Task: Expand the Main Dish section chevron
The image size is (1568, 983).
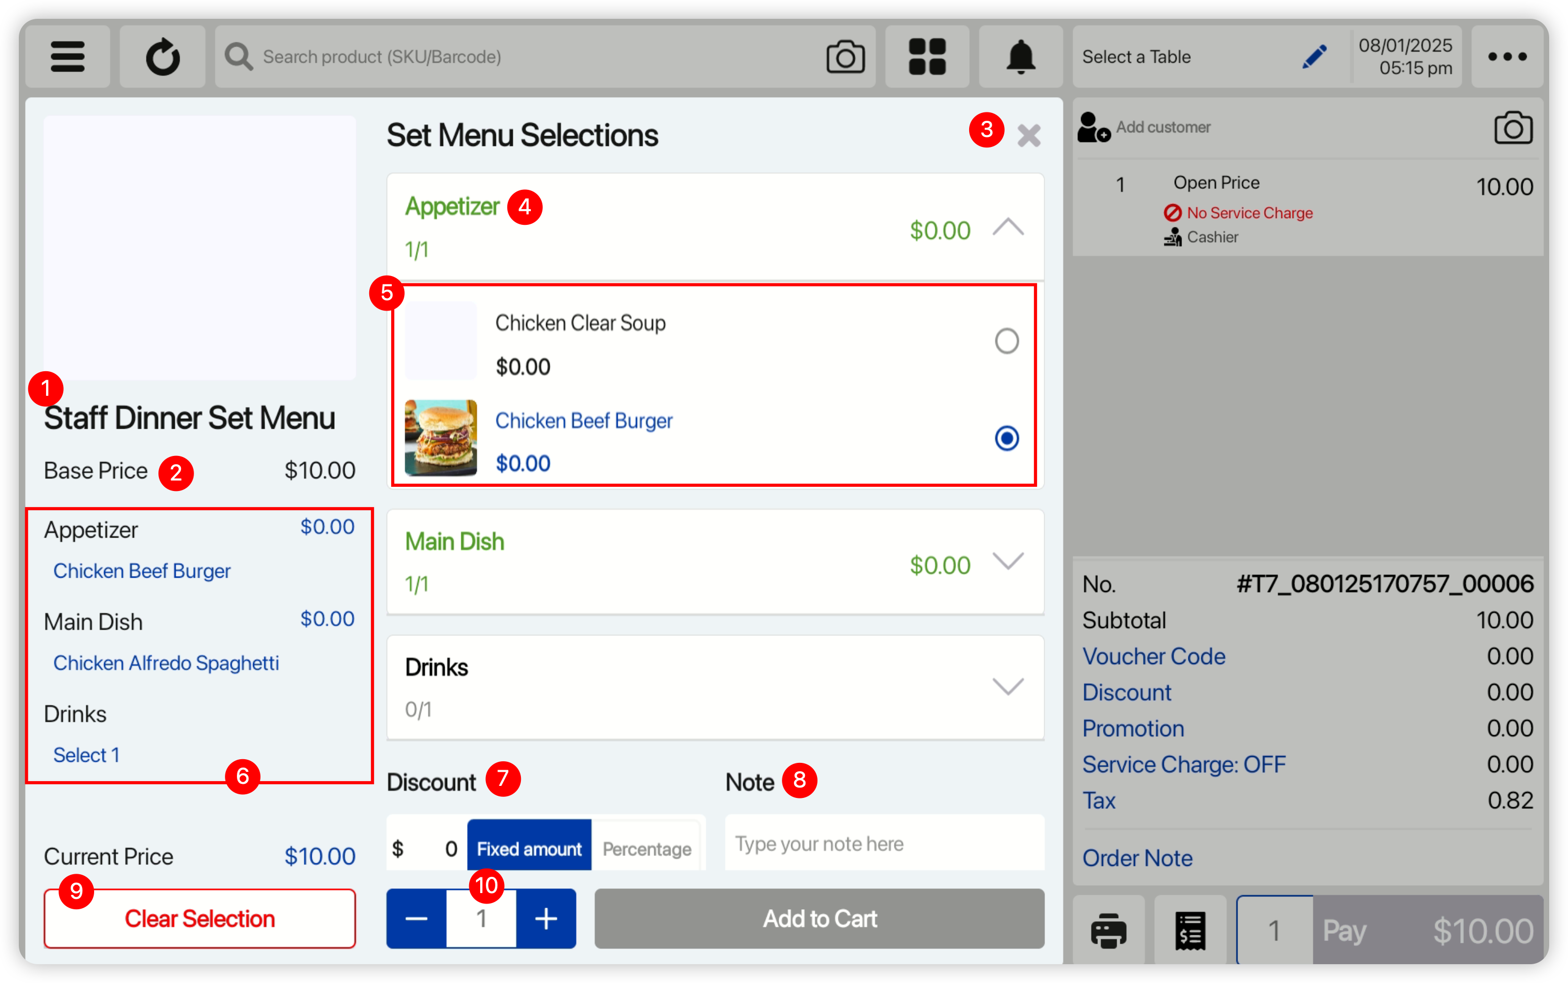Action: click(1008, 561)
